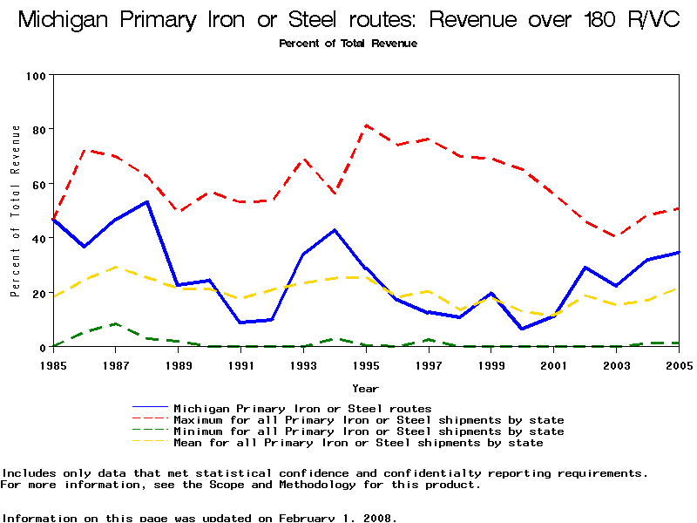Click the 2005 tick label on the year axis
Screen dimensions: 697x523
pyautogui.click(x=679, y=364)
